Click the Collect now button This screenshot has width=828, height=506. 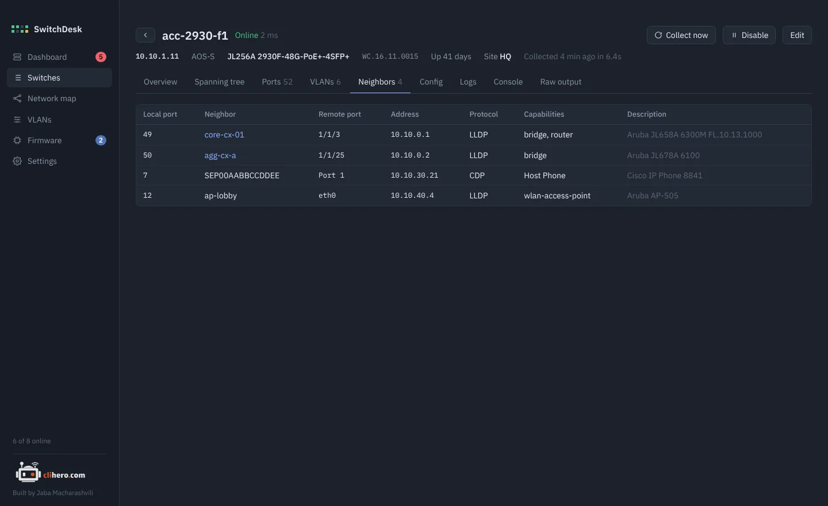pos(681,35)
